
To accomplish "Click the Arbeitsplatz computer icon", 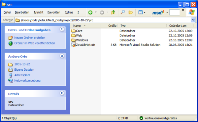I will 11,75.
